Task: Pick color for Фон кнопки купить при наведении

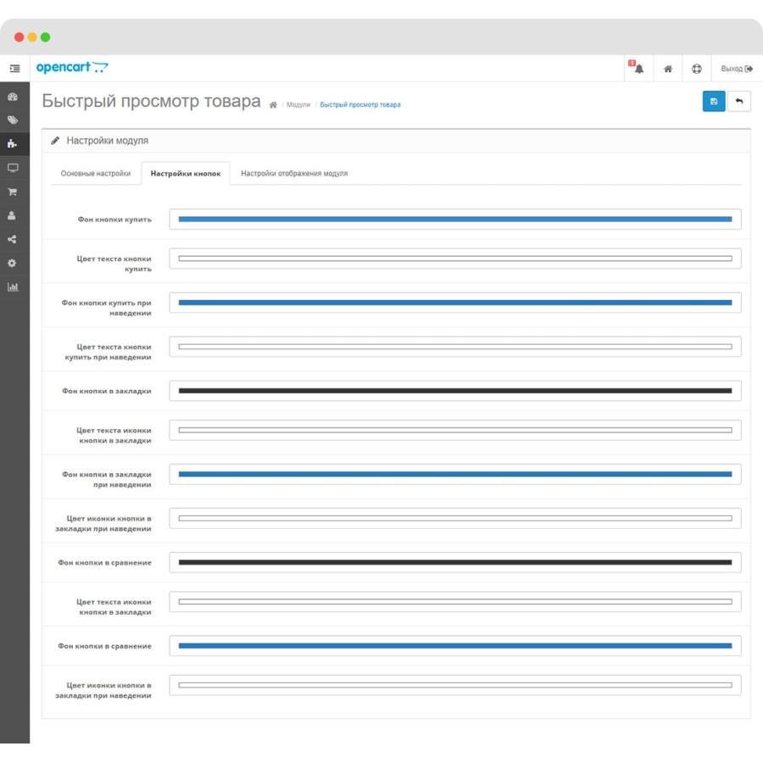Action: point(455,303)
